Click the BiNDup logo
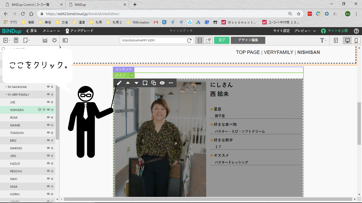Image resolution: width=362 pixels, height=203 pixels. [12, 31]
